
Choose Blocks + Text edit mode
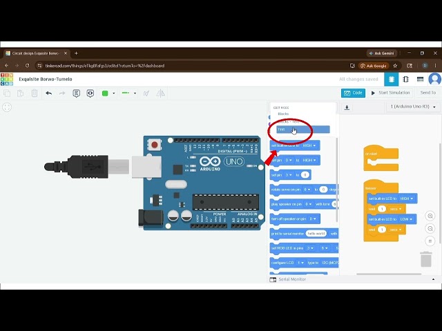[287, 122]
